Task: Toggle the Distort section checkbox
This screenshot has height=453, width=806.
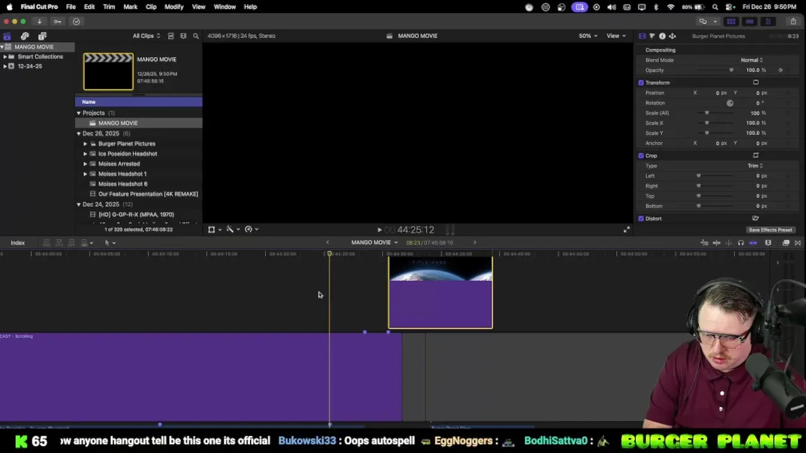Action: [641, 218]
